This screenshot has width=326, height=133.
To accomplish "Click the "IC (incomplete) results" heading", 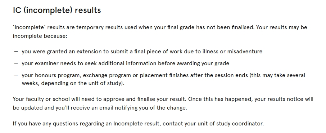I will [57, 10].
